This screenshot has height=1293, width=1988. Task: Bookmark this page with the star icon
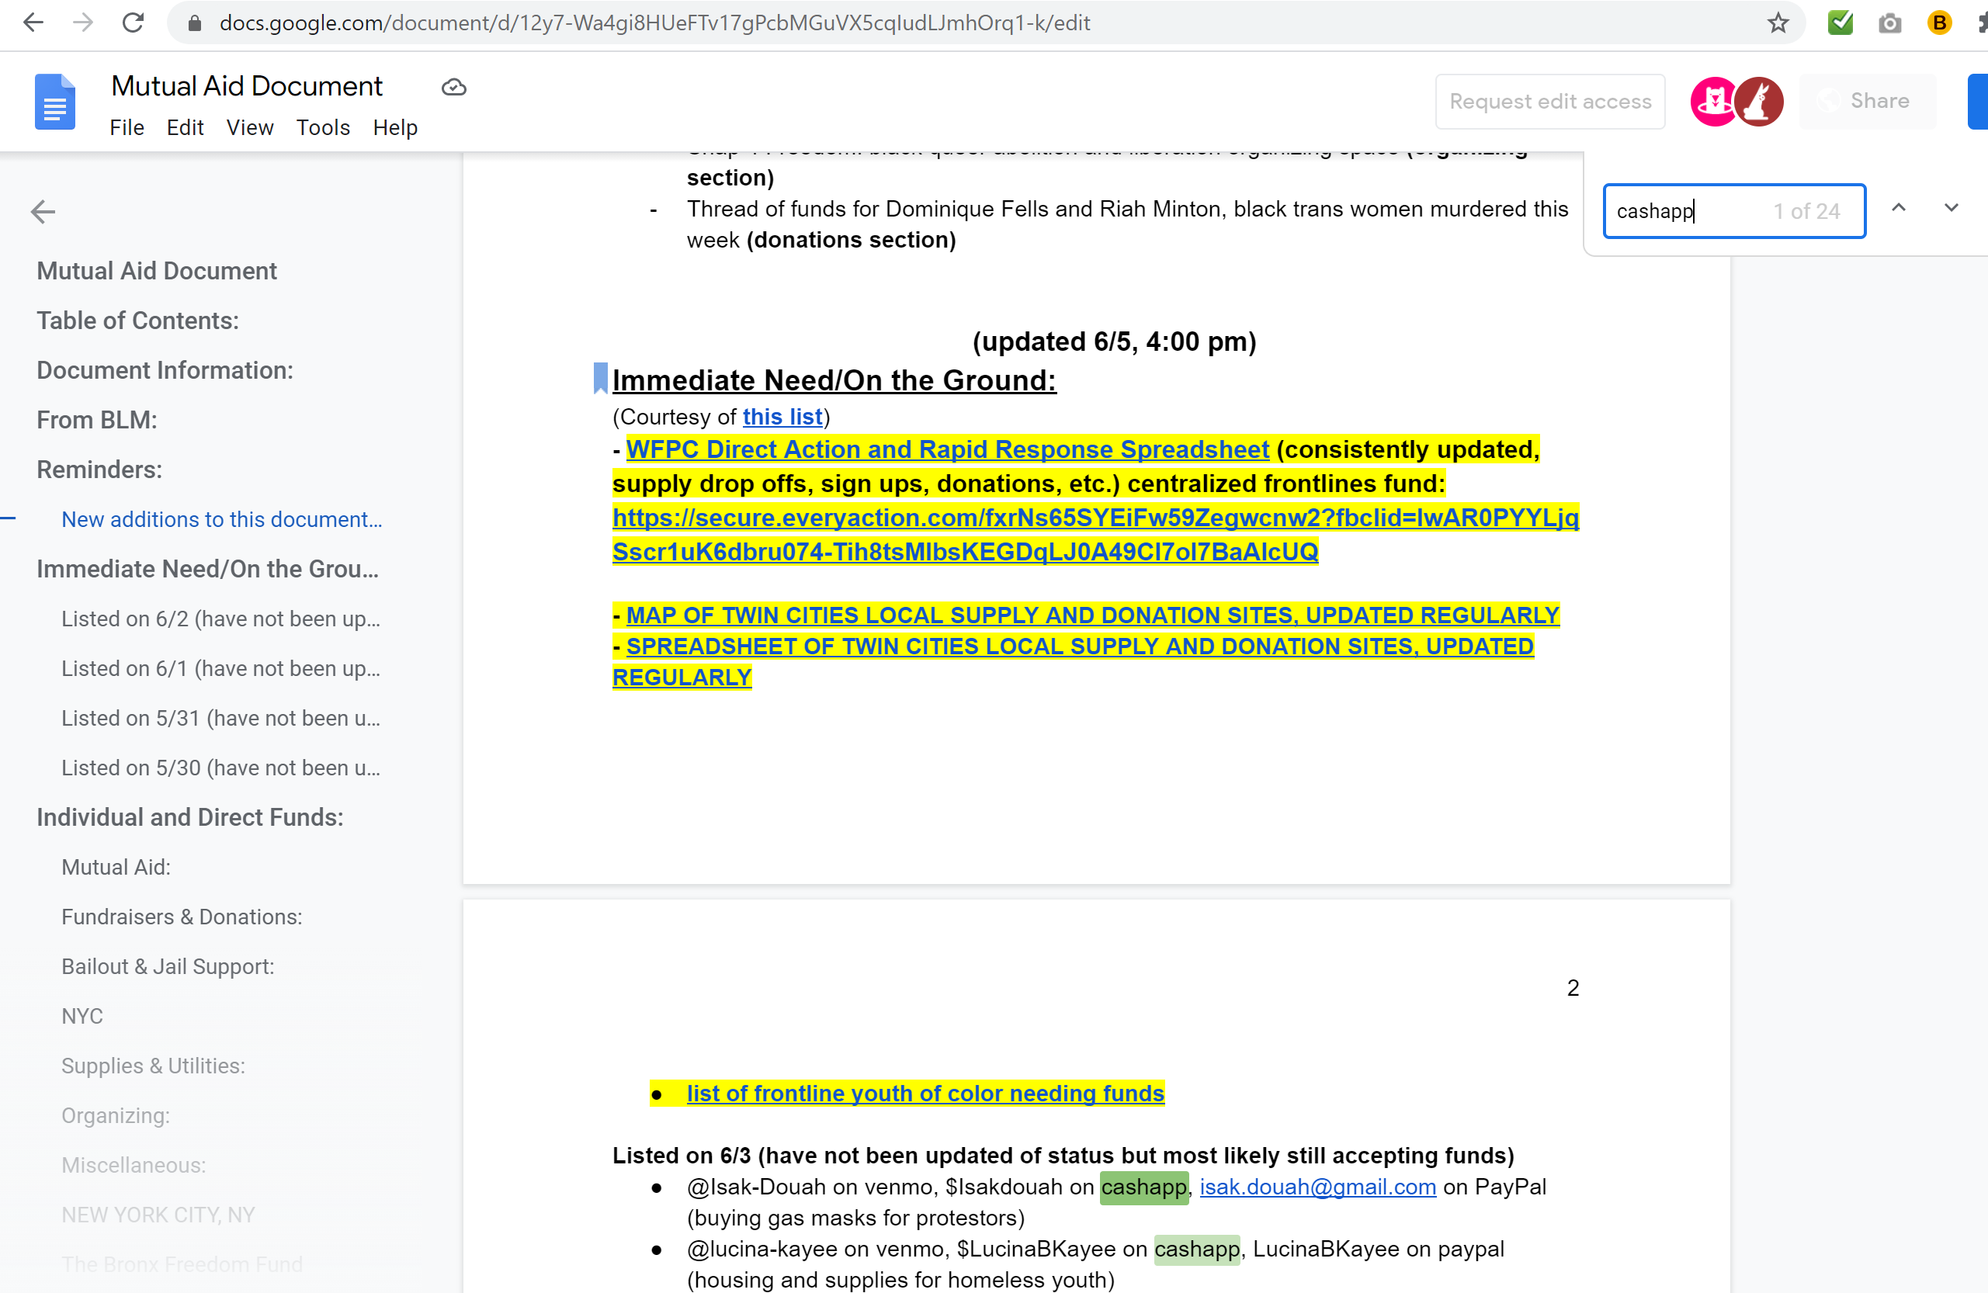pyautogui.click(x=1778, y=23)
